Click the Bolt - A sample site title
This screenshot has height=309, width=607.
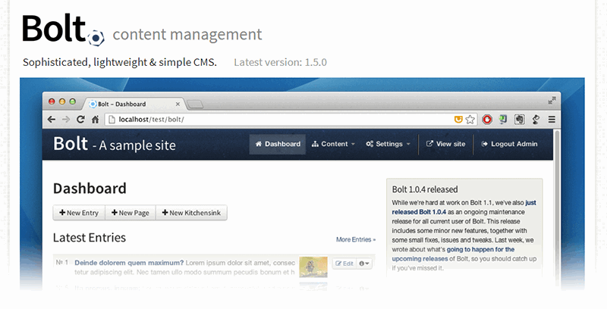coord(115,144)
